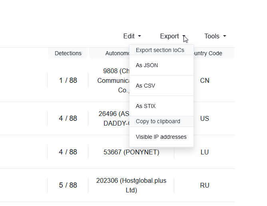Export IoCs as CSV
The width and height of the screenshot is (267, 206).
coord(161,86)
